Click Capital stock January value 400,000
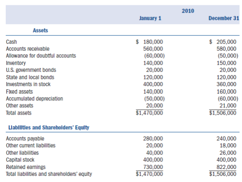Image resolution: width=242 pixels, height=182 pixels. point(153,160)
